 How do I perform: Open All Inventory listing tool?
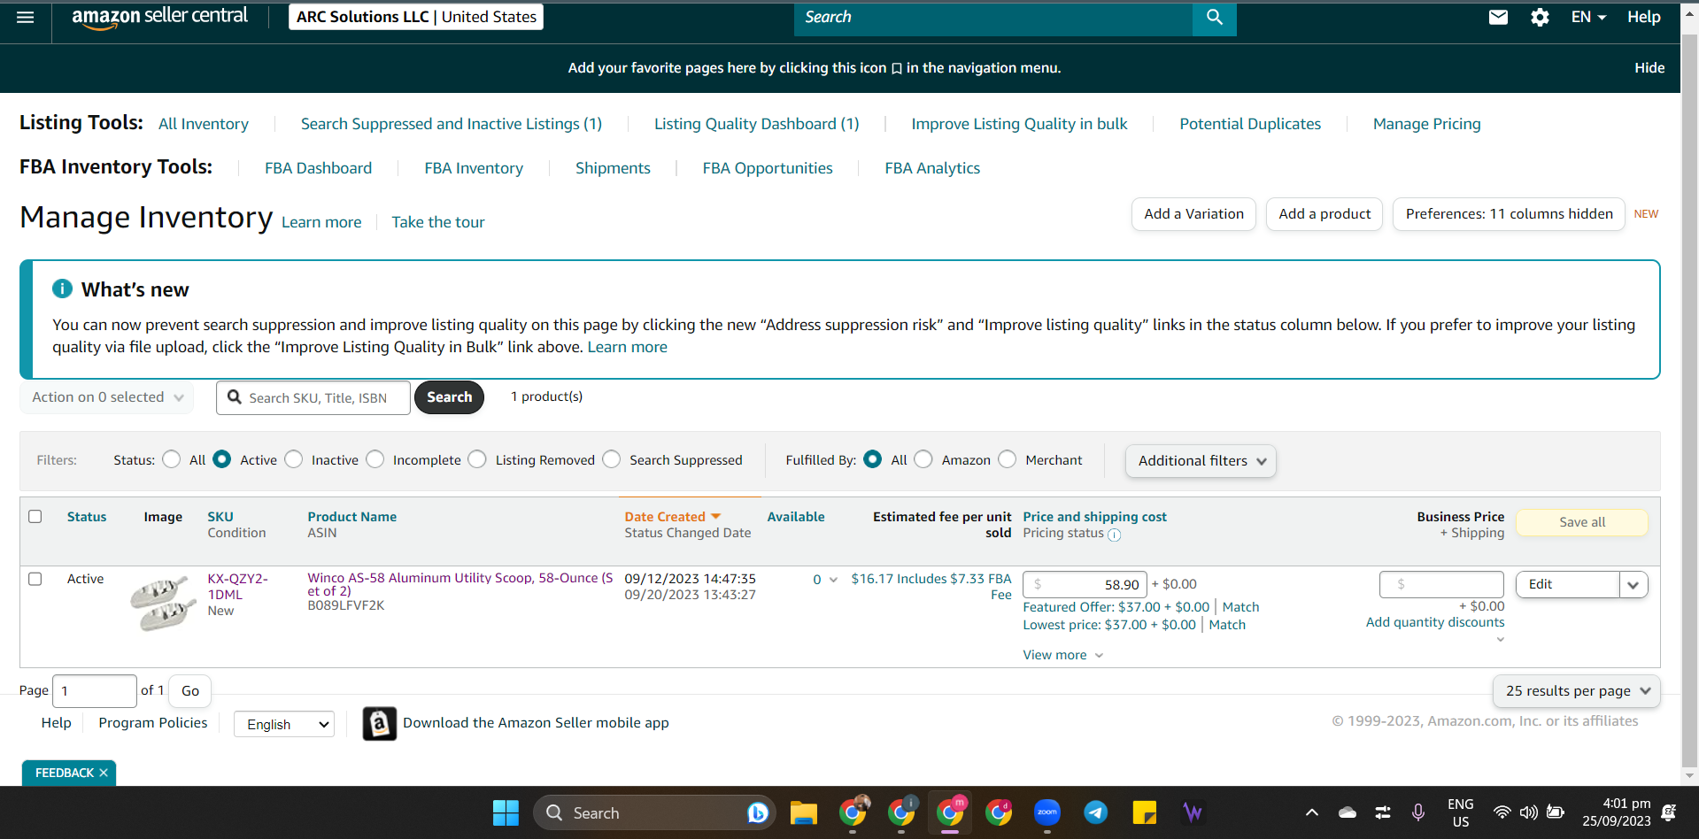coord(204,124)
